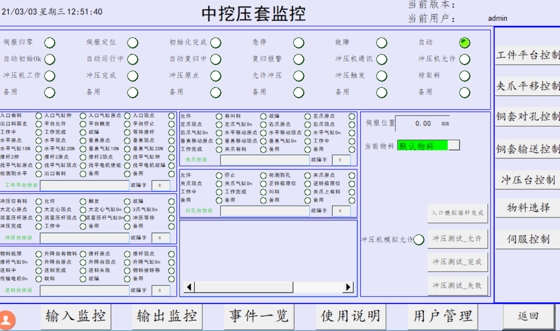Click the 初始化完成 indicator lamp
The width and height of the screenshot is (560, 331).
point(216,42)
